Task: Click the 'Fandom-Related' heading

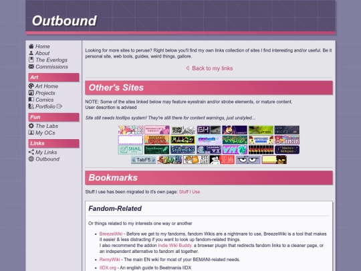Action: (x=115, y=209)
